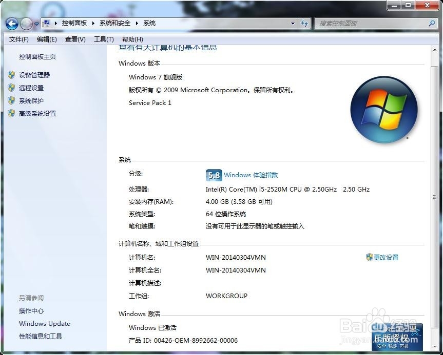Open 系统保护 link
This screenshot has width=443, height=355.
31,101
